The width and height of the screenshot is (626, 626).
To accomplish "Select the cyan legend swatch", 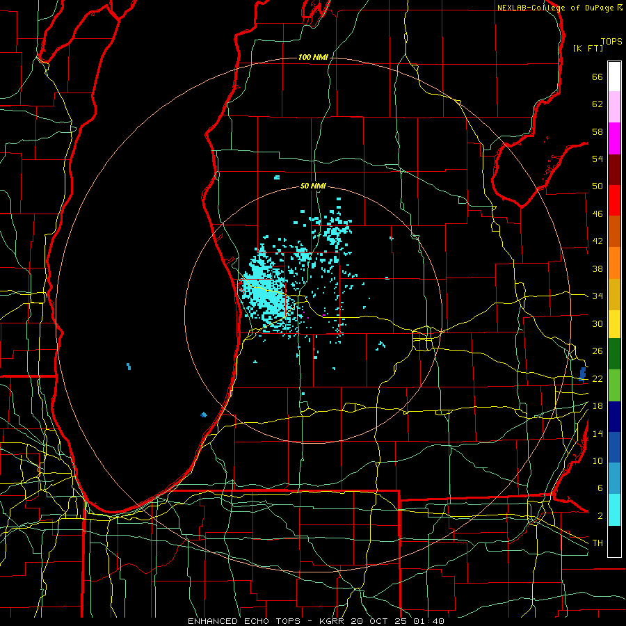I will coord(614,510).
